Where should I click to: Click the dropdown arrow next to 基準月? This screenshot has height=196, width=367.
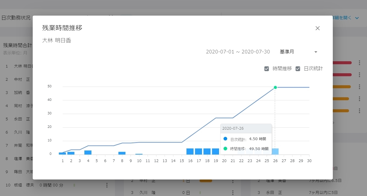316,52
